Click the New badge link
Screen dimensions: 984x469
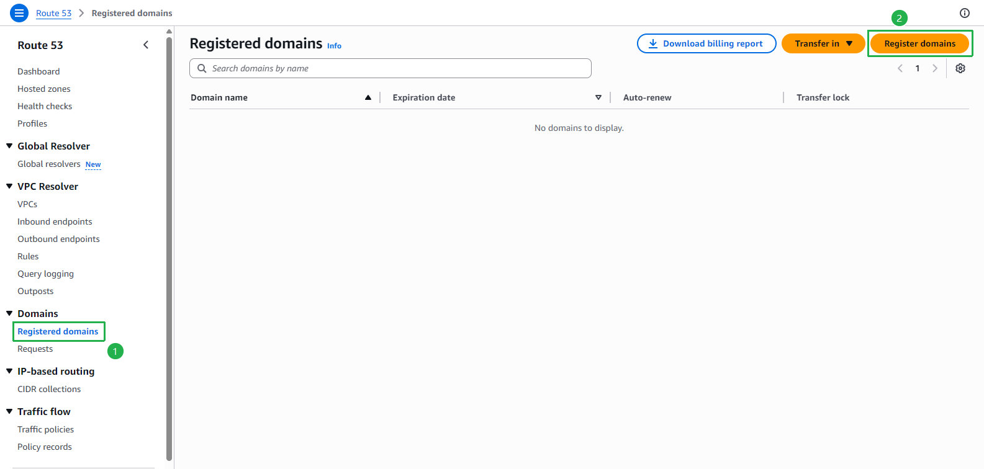(x=93, y=164)
